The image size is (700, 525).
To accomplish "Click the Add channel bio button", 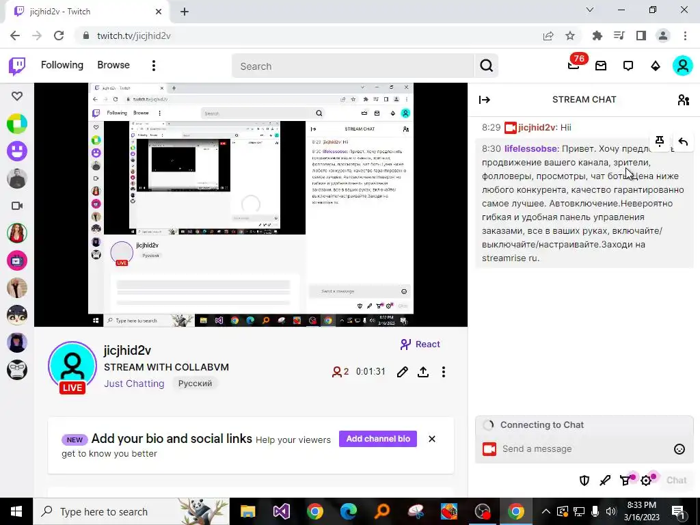I will [x=377, y=439].
